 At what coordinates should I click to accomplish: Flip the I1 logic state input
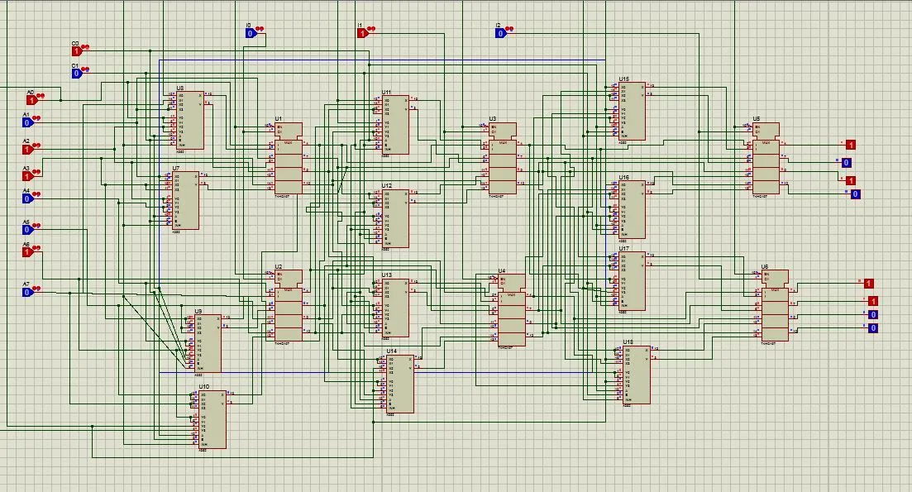tap(361, 33)
